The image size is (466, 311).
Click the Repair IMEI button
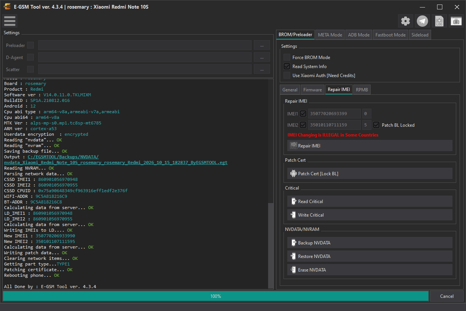tap(369, 146)
